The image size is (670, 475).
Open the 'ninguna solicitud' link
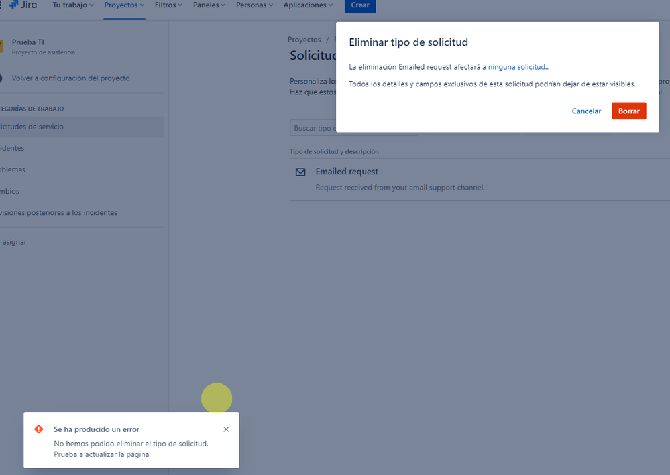point(516,67)
